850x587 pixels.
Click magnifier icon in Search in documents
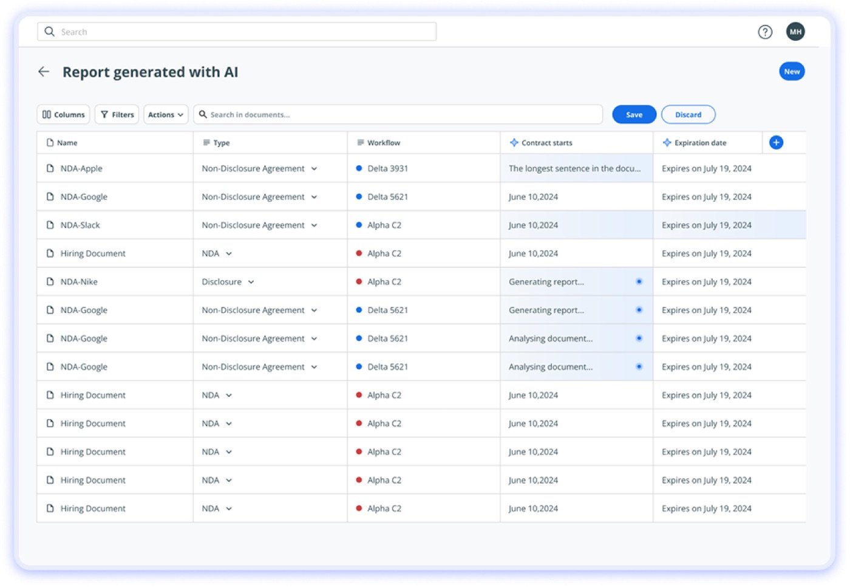tap(203, 114)
